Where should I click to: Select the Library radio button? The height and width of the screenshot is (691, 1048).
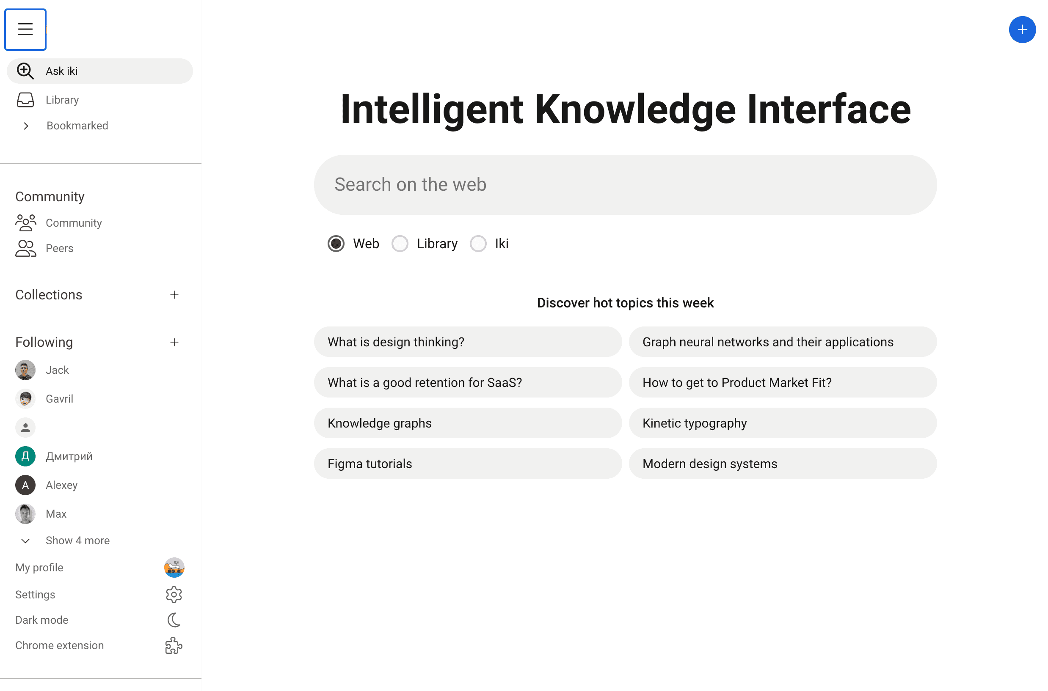point(400,244)
